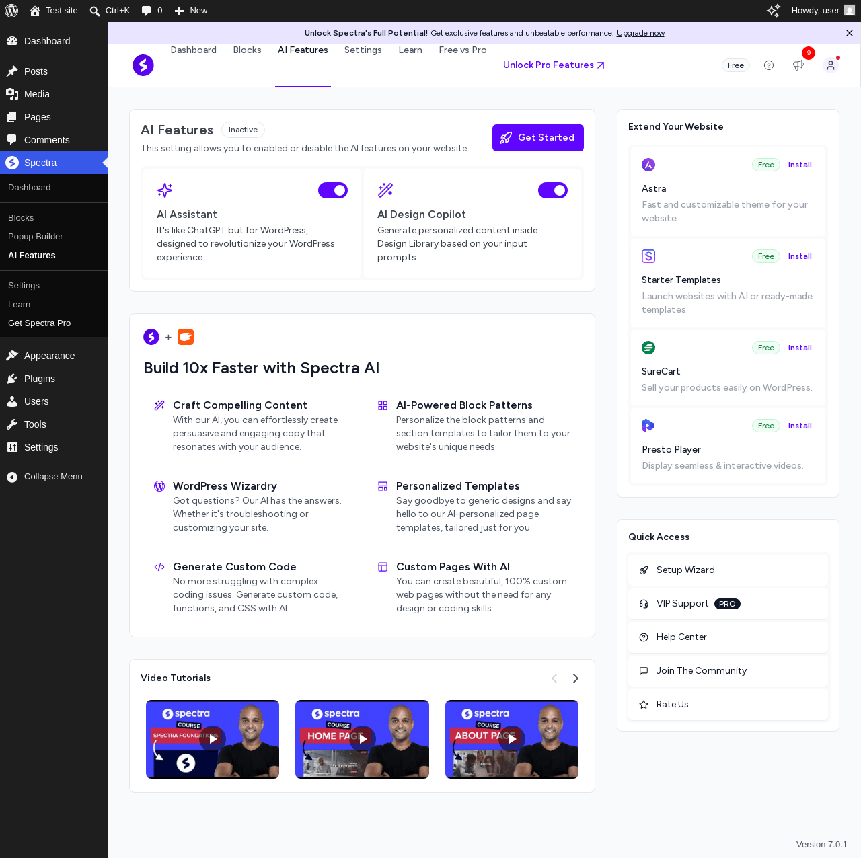Select the AI Features tab

303,50
